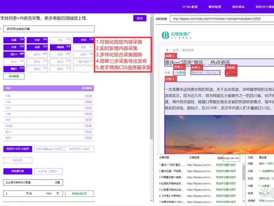Select 列表页+分页+内容页 mode
The image size is (274, 206).
coord(18,149)
